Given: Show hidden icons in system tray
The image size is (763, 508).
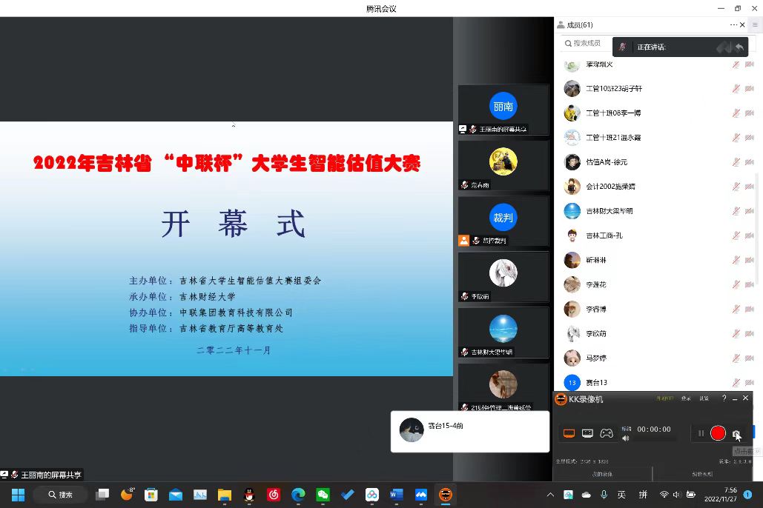Looking at the screenshot, I should tap(550, 495).
